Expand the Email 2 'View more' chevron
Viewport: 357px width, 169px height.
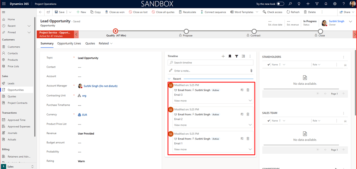(x=250, y=125)
